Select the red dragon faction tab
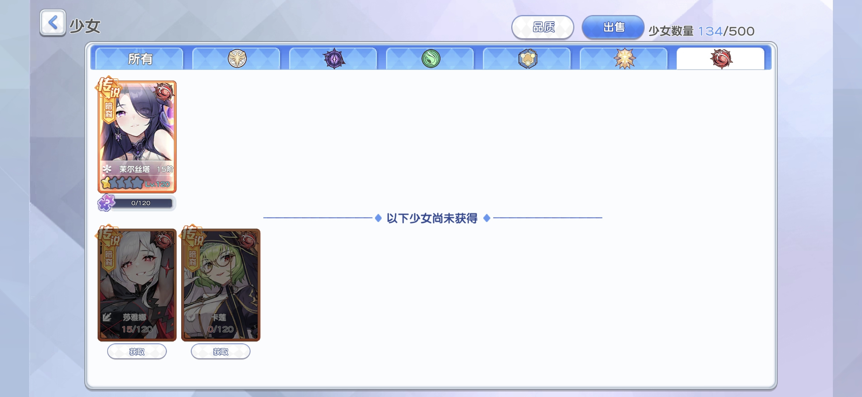The width and height of the screenshot is (862, 397). coord(721,58)
